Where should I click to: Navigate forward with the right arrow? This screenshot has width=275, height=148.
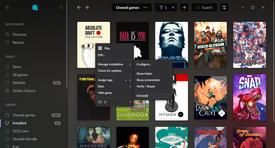[x=87, y=7]
